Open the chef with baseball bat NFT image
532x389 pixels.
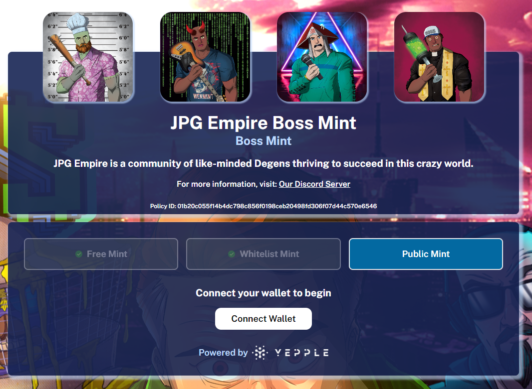pos(88,57)
